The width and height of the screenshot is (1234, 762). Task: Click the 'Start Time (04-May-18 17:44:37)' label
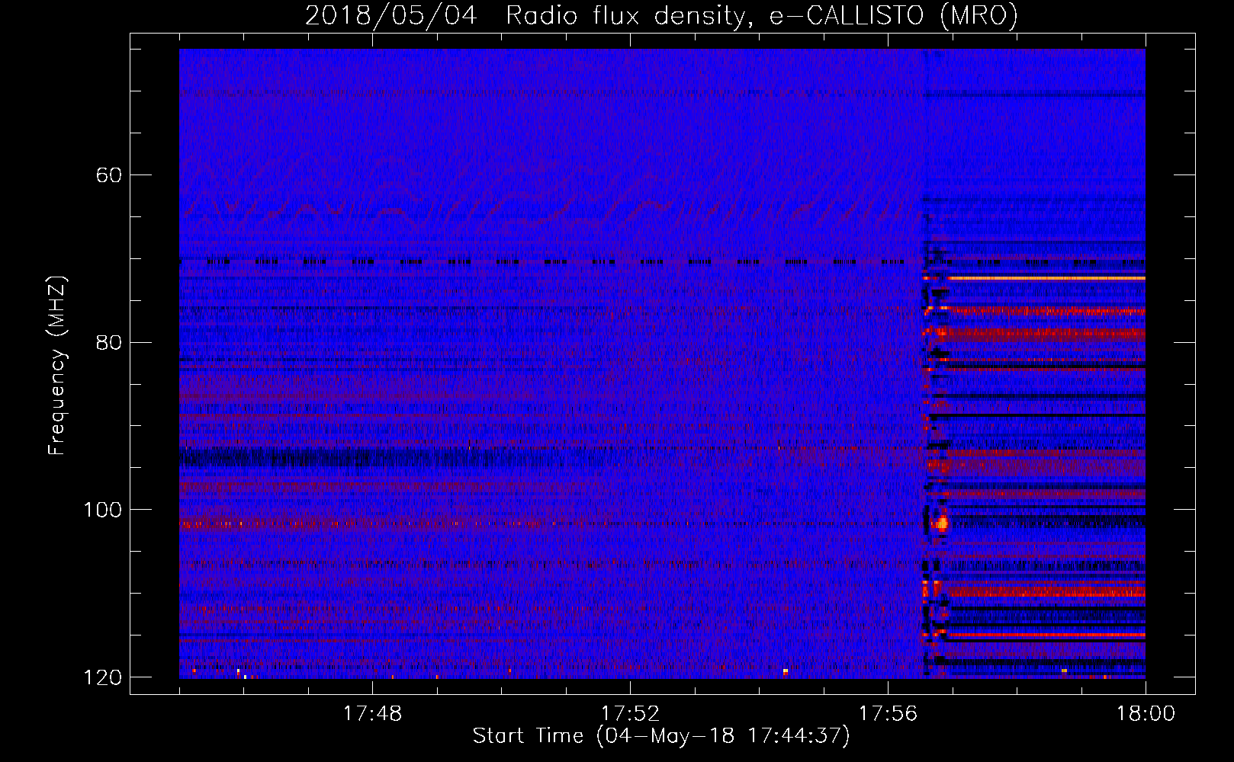[x=661, y=736]
